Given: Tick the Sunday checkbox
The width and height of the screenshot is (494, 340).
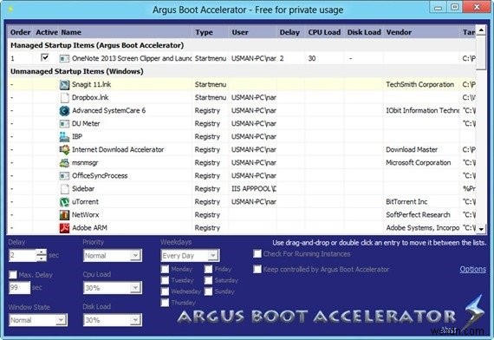Looking at the screenshot, I should (x=208, y=291).
